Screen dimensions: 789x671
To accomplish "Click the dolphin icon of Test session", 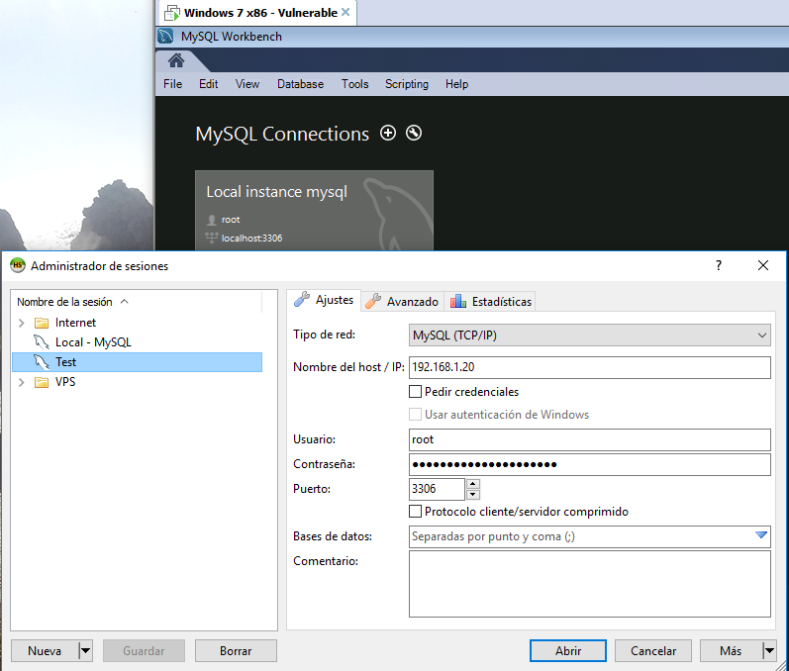I will click(42, 361).
